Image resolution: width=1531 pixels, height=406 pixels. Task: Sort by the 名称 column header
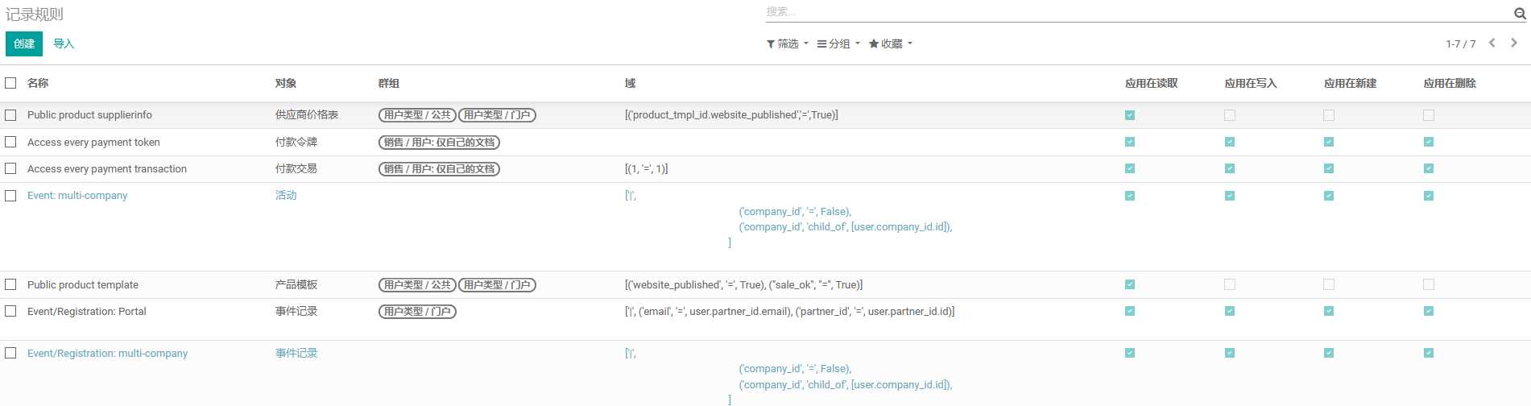click(x=38, y=83)
